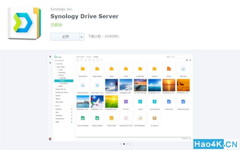Switch to grid view icon

point(187,60)
